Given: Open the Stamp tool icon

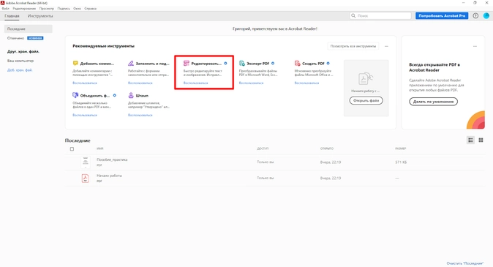Looking at the screenshot, I should [131, 95].
